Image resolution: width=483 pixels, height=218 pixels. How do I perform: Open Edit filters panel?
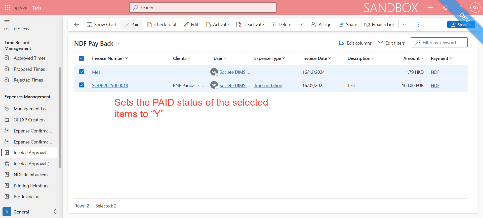click(x=391, y=43)
